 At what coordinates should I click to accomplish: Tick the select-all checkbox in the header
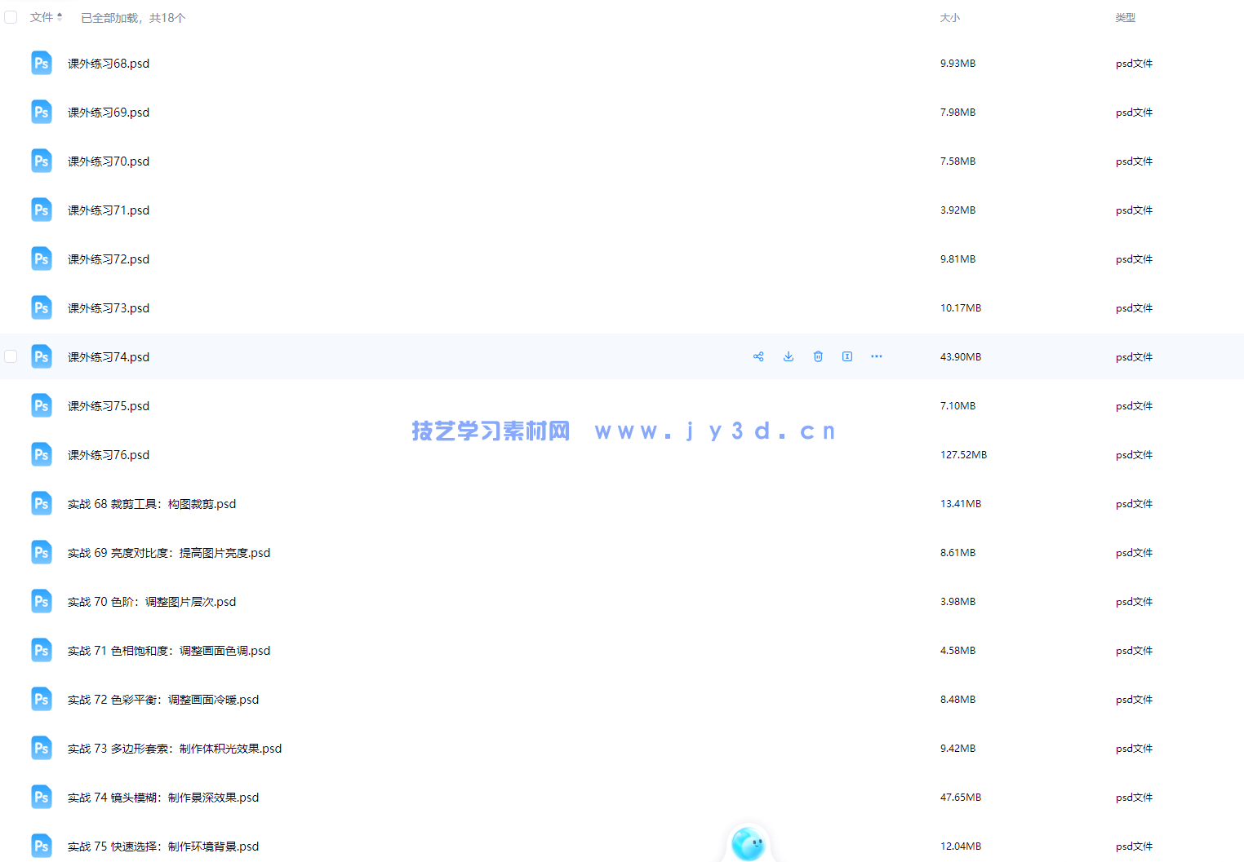coord(11,17)
